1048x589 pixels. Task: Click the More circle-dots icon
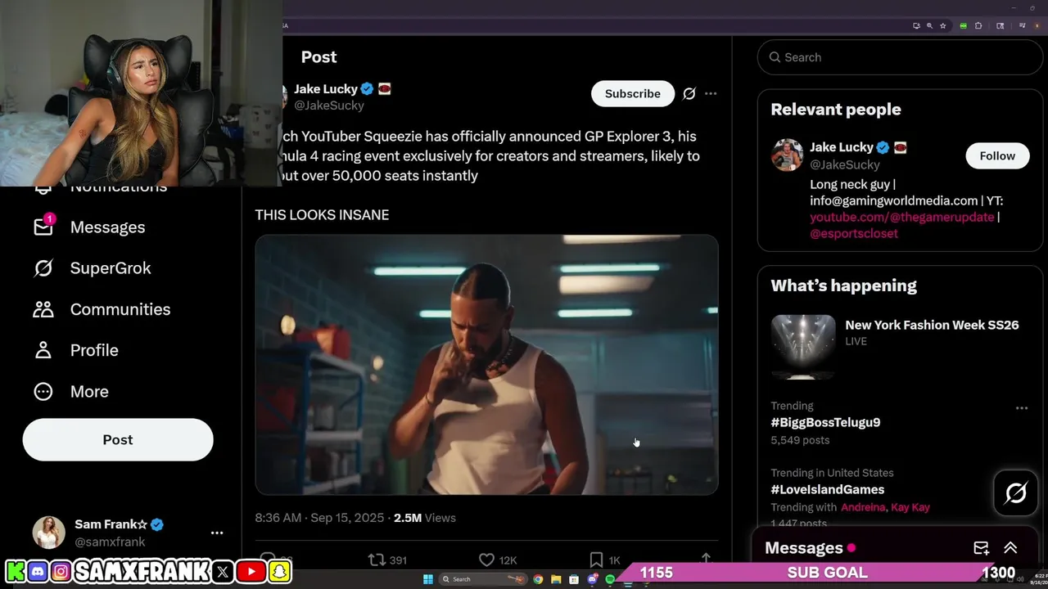[43, 391]
